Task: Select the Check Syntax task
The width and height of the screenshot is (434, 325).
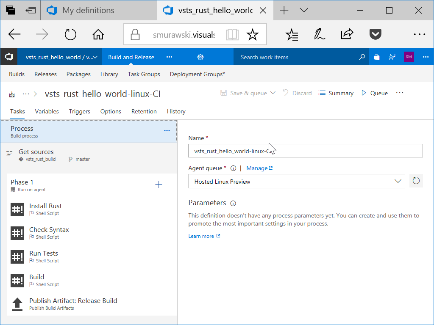Action: [x=92, y=233]
